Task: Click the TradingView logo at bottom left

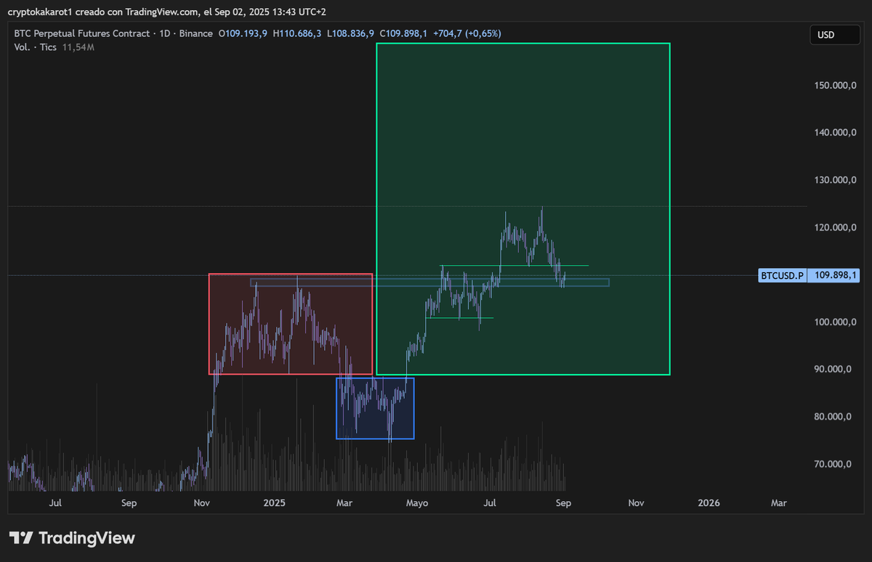Action: click(72, 538)
